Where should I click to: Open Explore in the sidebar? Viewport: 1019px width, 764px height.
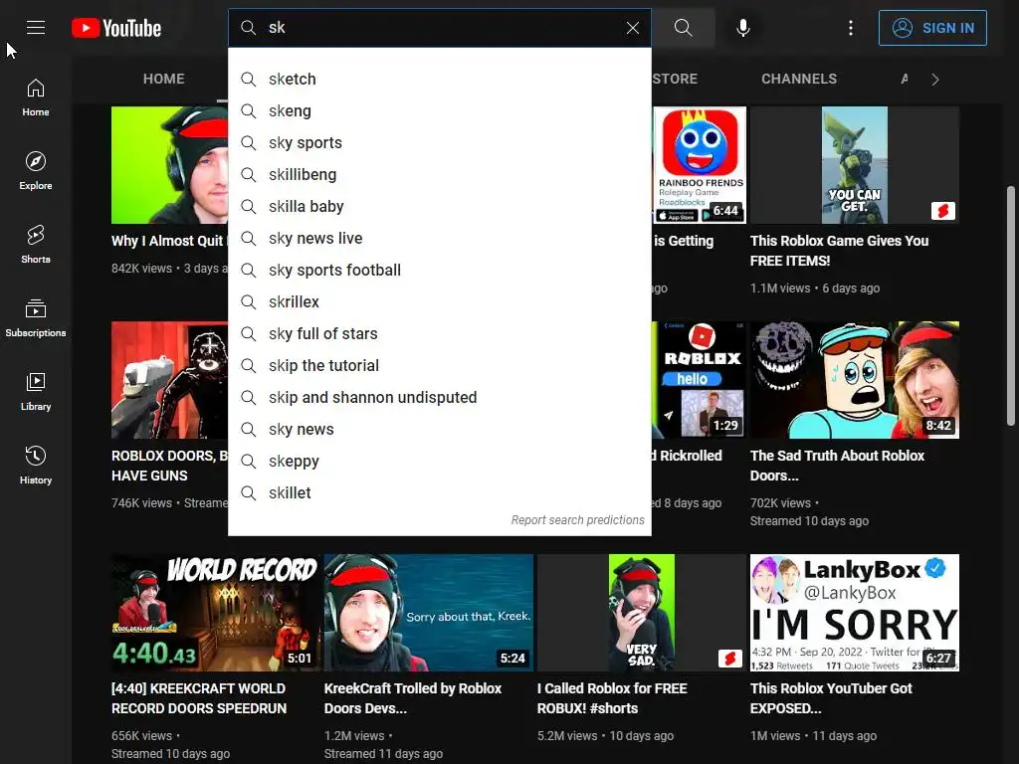[36, 171]
